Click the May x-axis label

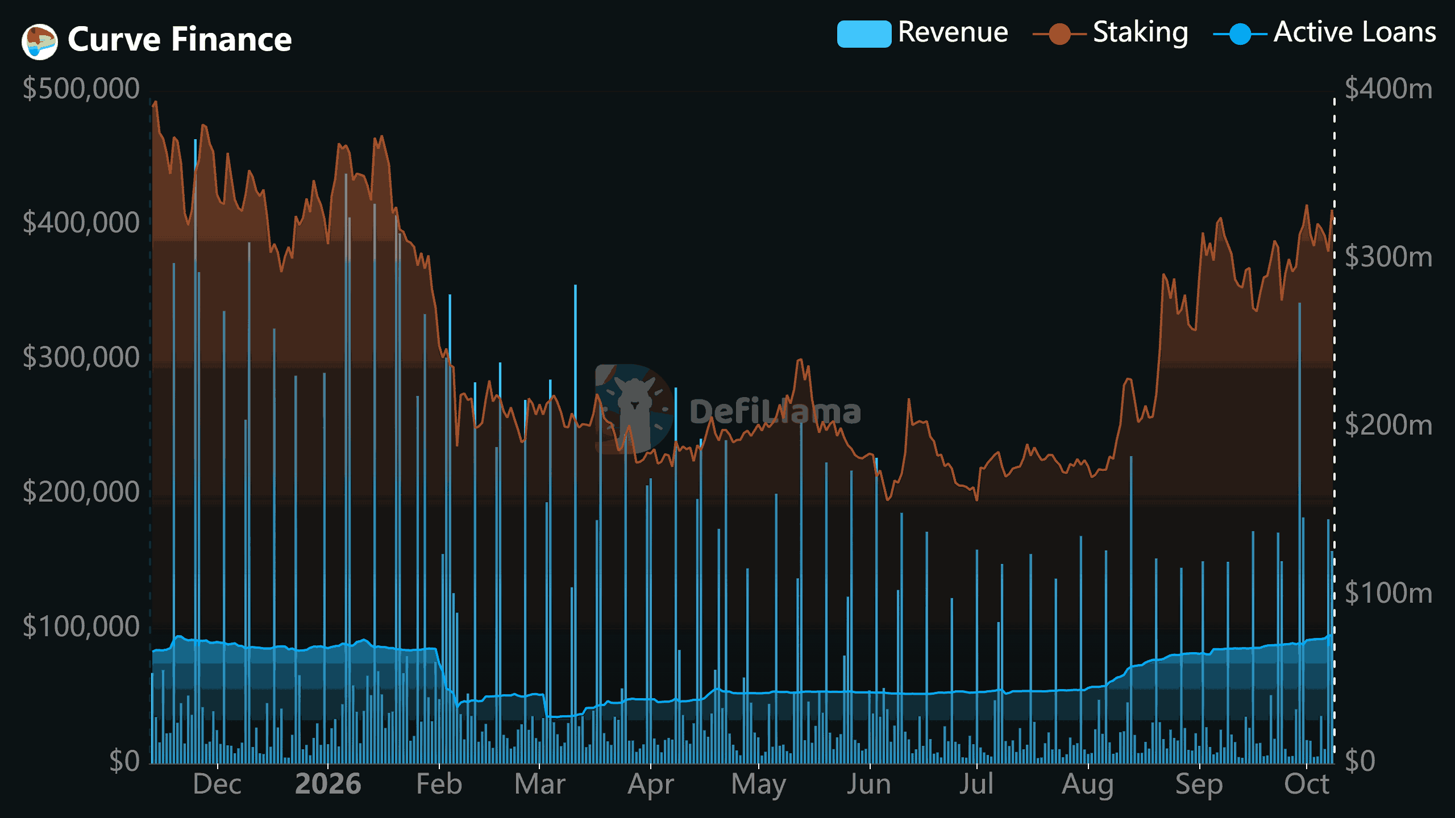(758, 786)
